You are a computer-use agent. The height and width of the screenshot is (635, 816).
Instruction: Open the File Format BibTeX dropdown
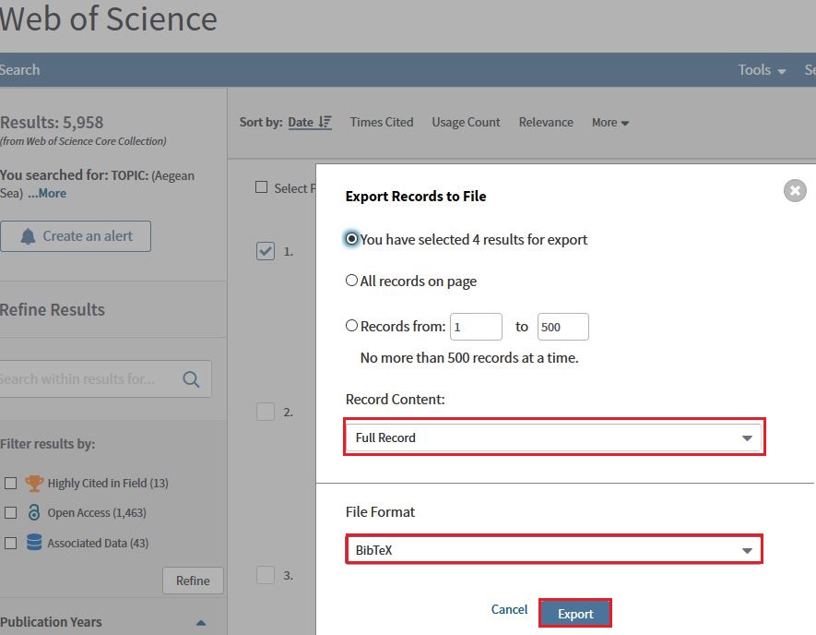[x=554, y=551]
